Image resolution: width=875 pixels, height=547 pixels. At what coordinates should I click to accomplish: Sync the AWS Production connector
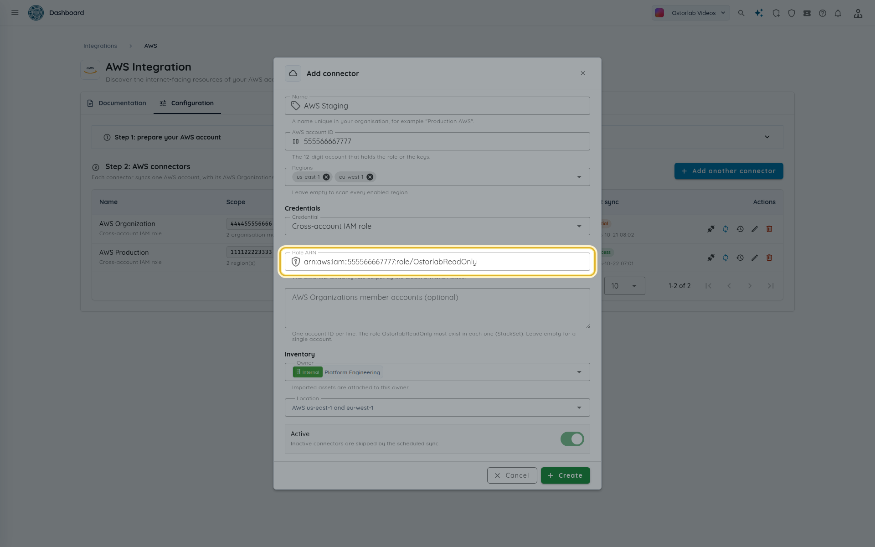pos(726,258)
